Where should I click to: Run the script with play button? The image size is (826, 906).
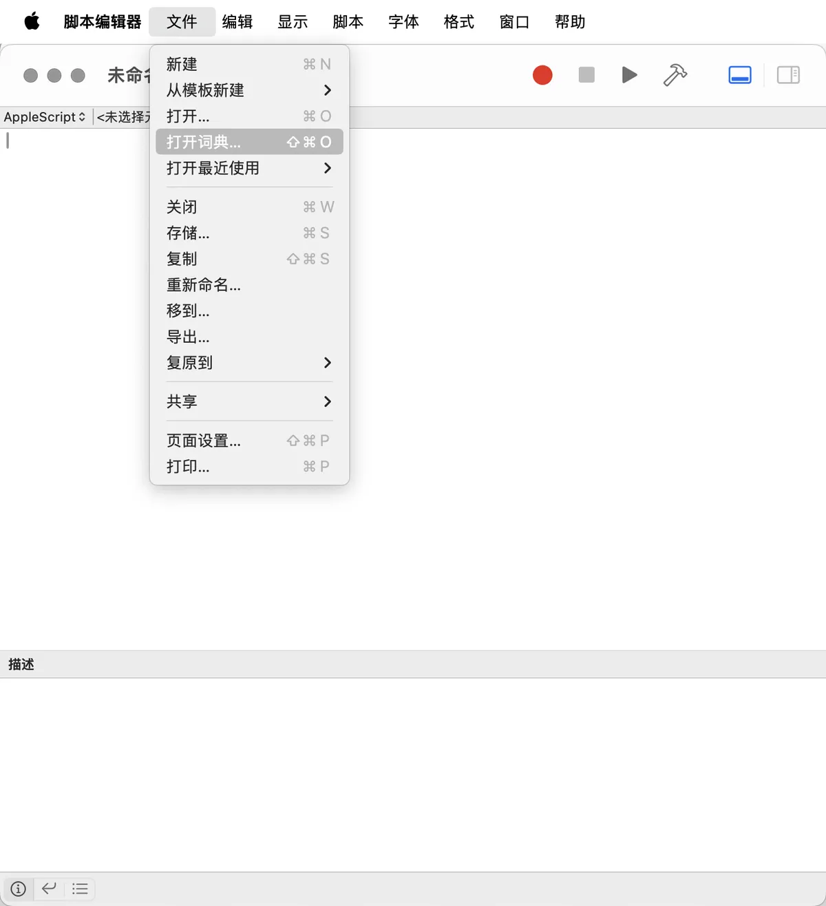(629, 74)
